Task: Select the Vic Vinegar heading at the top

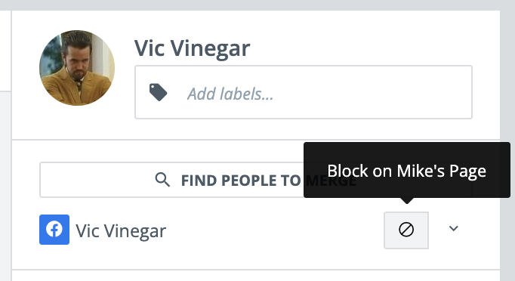Action: tap(192, 48)
